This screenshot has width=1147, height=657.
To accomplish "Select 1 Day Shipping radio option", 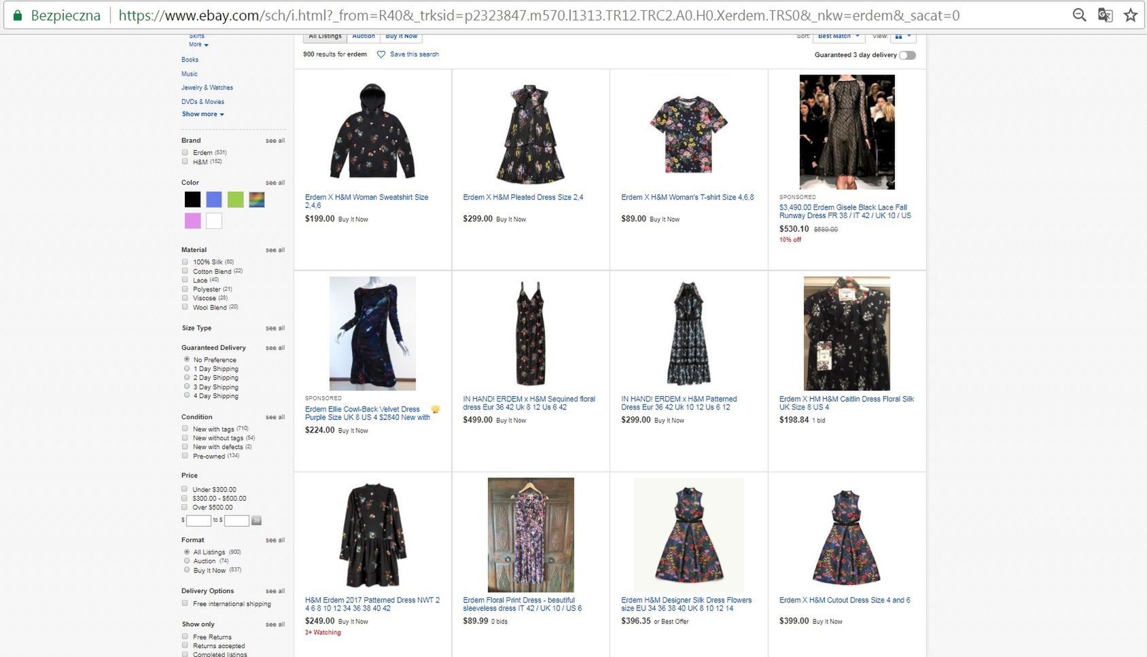I will click(187, 368).
